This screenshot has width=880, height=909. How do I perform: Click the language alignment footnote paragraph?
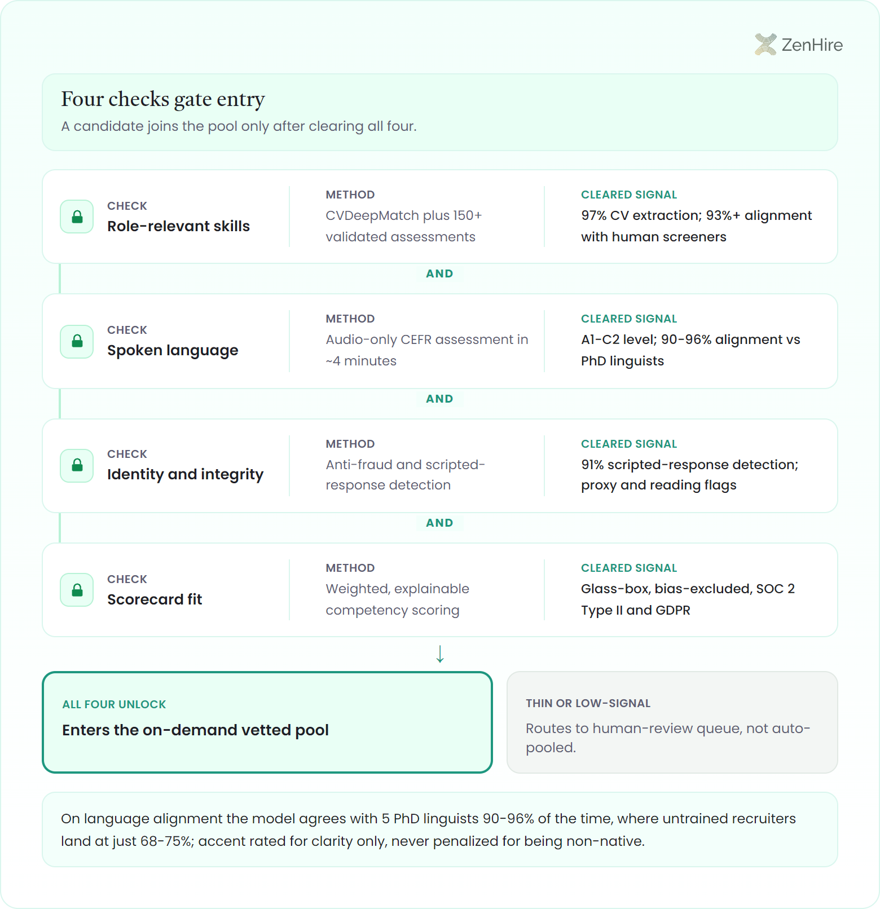point(428,829)
